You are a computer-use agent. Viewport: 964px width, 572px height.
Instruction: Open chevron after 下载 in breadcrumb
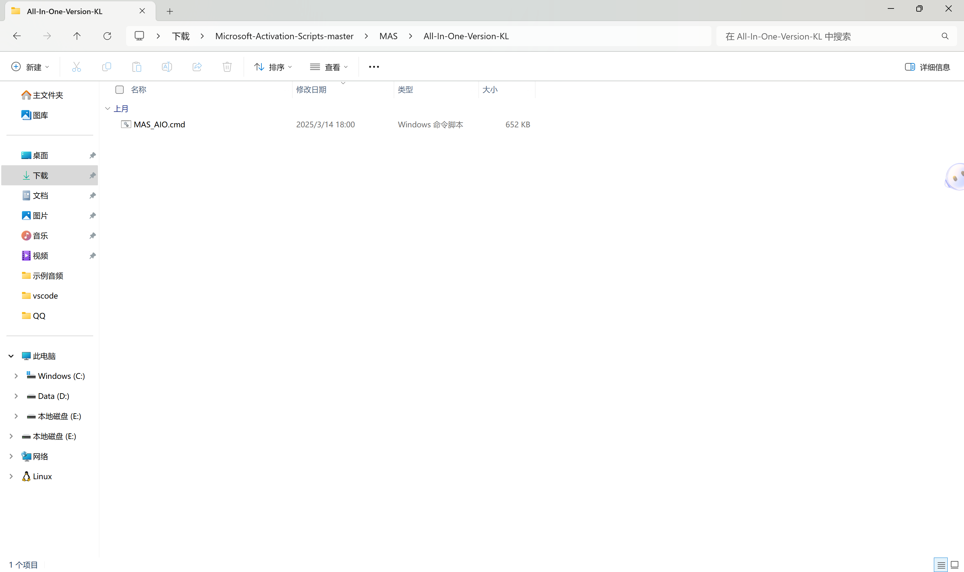202,36
